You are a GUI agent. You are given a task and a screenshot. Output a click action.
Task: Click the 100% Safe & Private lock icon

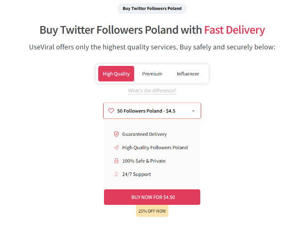click(x=116, y=161)
